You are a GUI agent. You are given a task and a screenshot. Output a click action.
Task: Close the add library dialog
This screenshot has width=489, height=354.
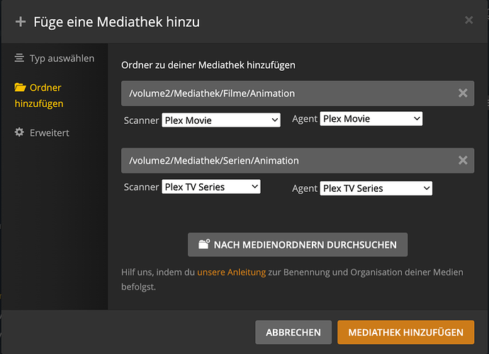coord(469,21)
